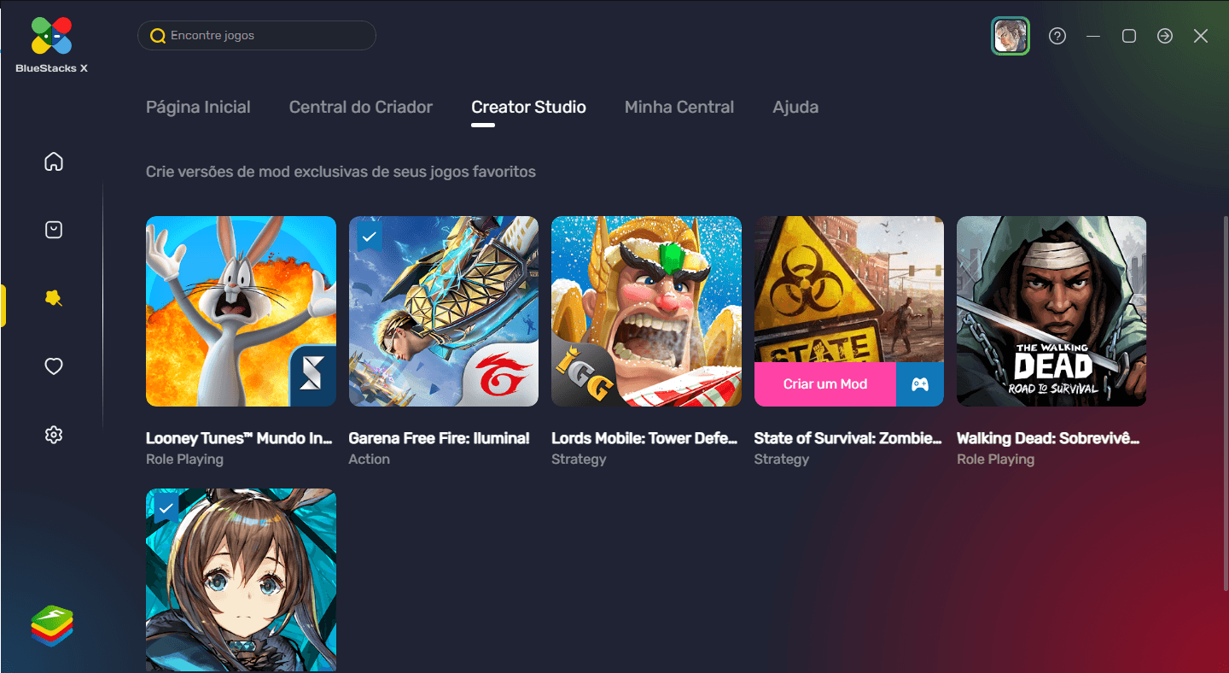Switch to the Minha Central tab
The image size is (1229, 673).
(x=679, y=107)
